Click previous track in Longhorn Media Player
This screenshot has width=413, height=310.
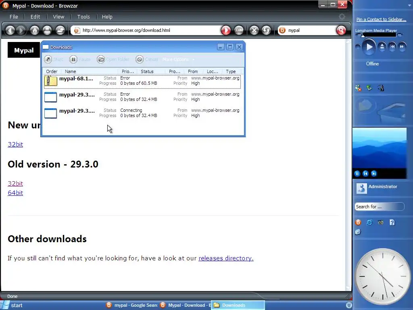(392, 47)
